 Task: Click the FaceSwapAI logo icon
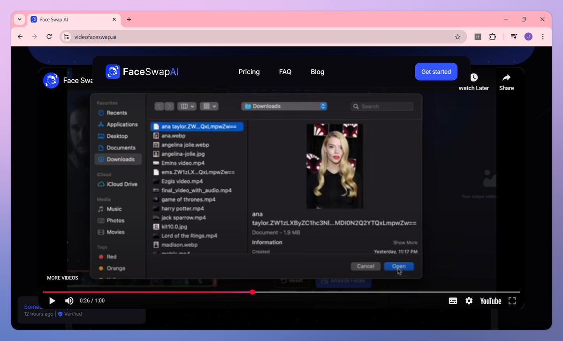click(x=113, y=72)
